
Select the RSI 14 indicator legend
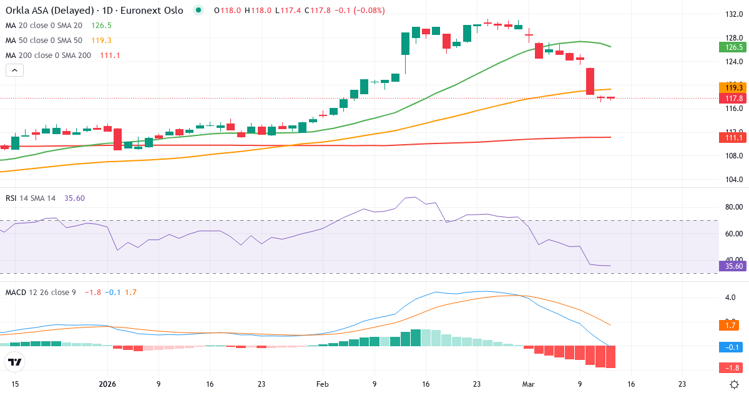click(31, 198)
